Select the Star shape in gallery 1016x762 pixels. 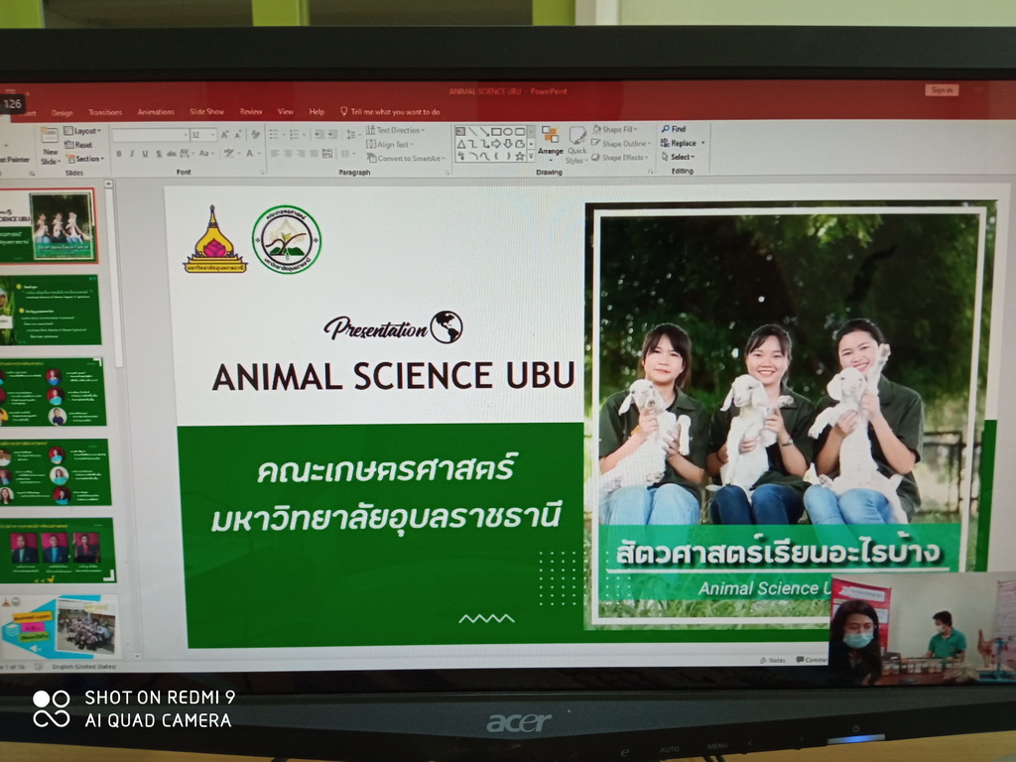click(x=519, y=156)
